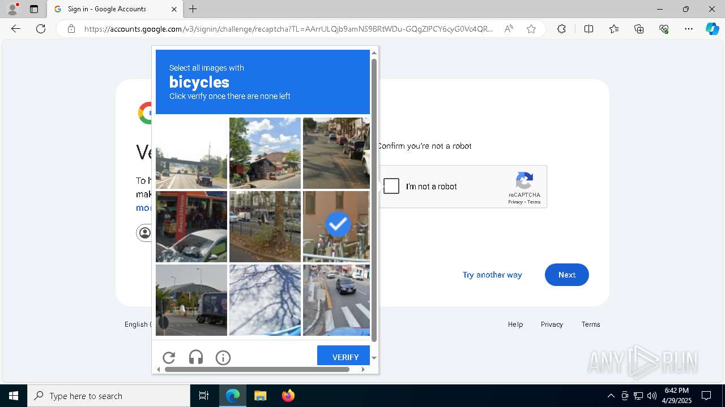Open Collections in Edge toolbar
Screen dimensions: 725x407
(x=639, y=29)
